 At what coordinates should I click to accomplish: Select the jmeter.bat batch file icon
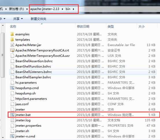(x=12, y=115)
